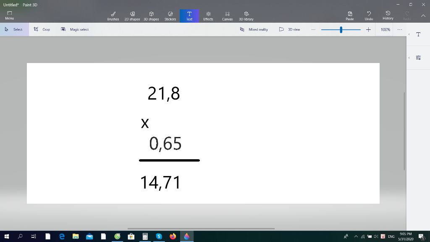Undo the last action
The height and width of the screenshot is (242, 430).
(x=369, y=16)
